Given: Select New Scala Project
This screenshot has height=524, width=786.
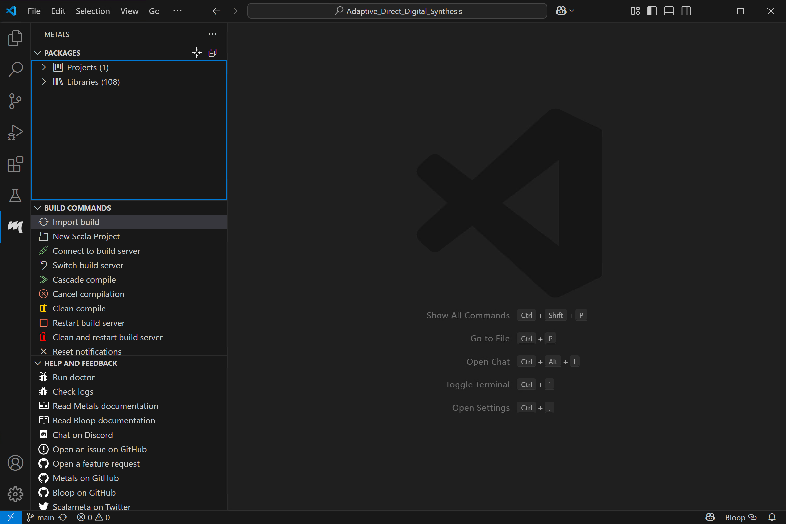Looking at the screenshot, I should tap(129, 236).
